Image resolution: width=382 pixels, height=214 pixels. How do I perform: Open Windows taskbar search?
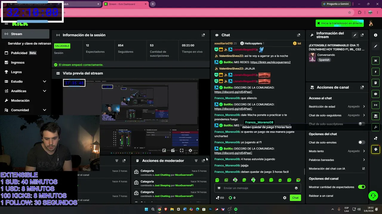[153, 209]
